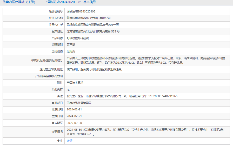Click the empty 产品储存条件及有效期 value cell
233x146 pixels.
[x=147, y=76]
